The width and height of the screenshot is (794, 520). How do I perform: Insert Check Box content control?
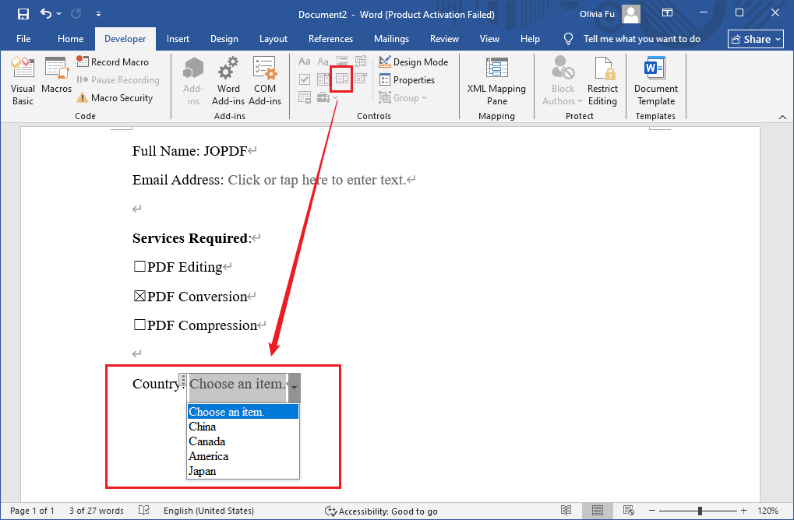click(x=305, y=79)
